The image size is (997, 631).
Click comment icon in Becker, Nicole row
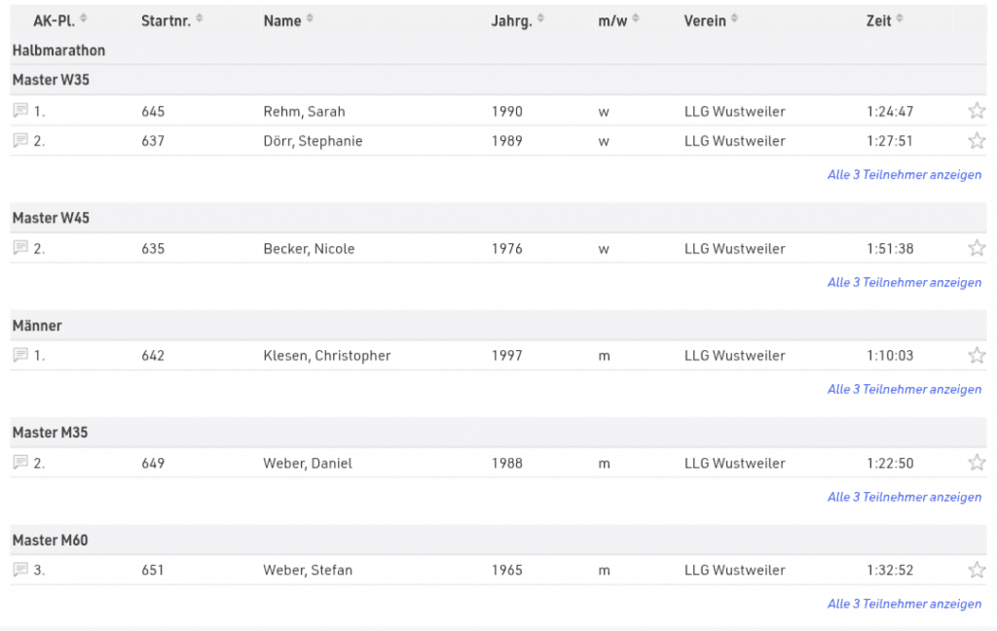pos(20,248)
